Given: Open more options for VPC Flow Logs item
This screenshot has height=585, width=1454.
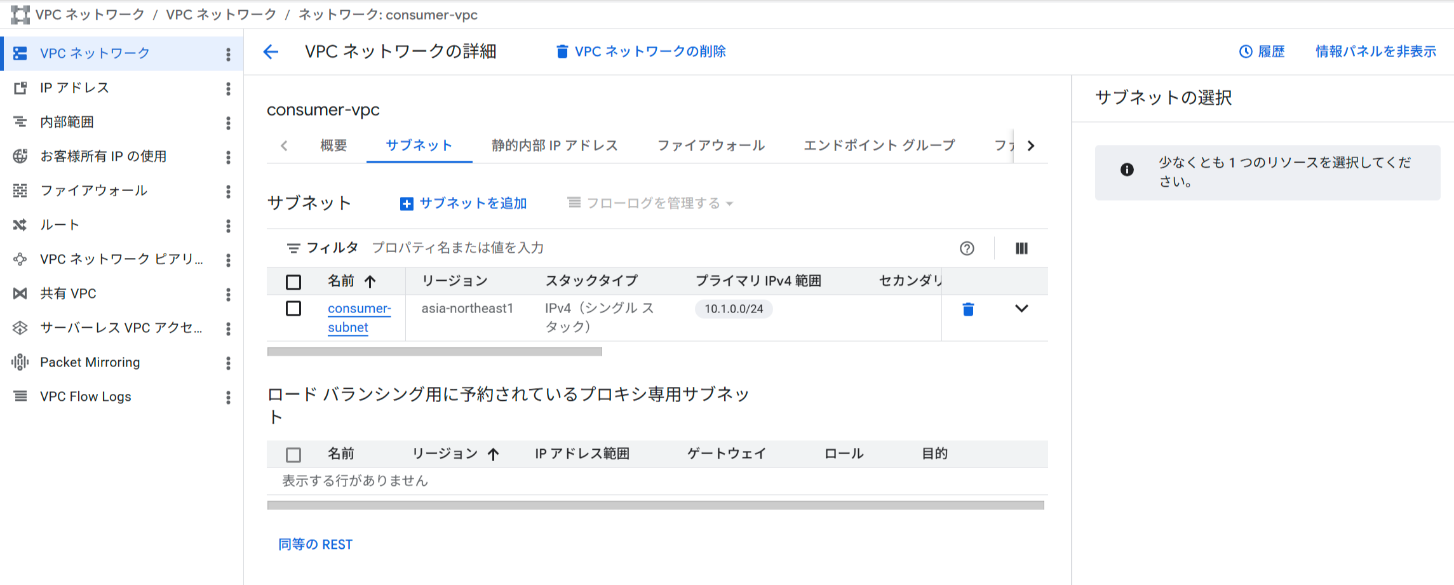Looking at the screenshot, I should pos(228,398).
